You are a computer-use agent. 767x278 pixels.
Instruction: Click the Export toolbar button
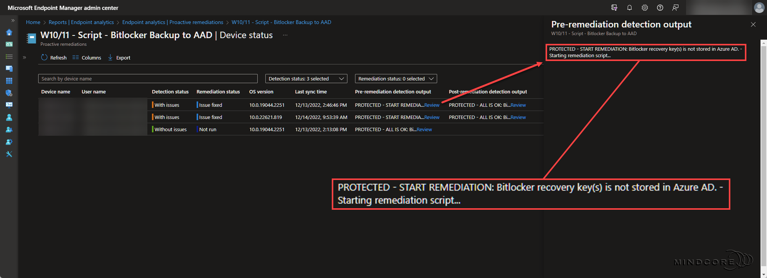pyautogui.click(x=119, y=58)
